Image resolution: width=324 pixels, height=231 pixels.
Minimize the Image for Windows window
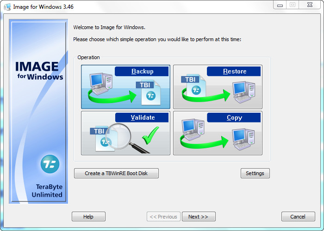(280, 5)
